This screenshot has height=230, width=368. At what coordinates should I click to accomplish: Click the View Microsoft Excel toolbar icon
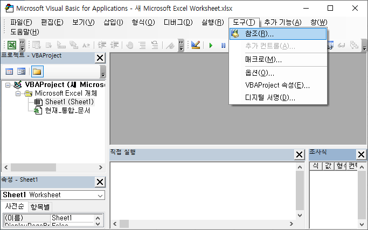(x=12, y=45)
